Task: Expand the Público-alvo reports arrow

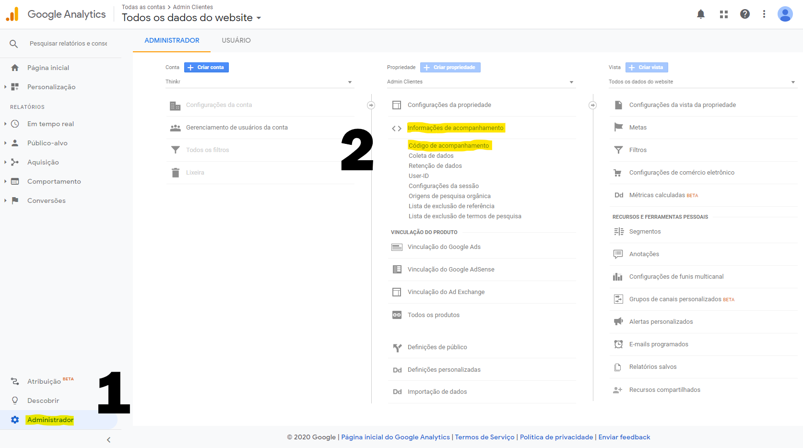Action: [5, 143]
